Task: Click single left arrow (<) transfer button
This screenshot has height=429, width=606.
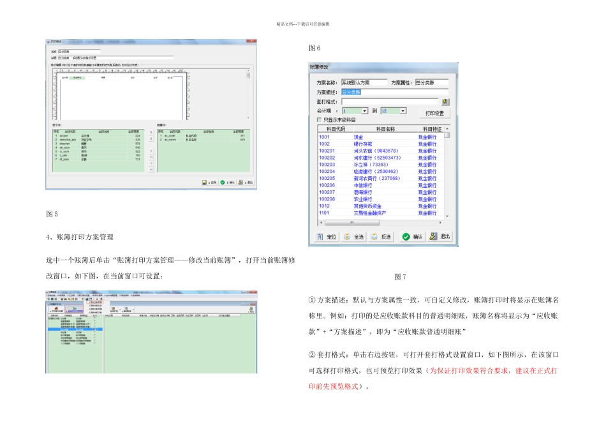Action: pos(151,163)
